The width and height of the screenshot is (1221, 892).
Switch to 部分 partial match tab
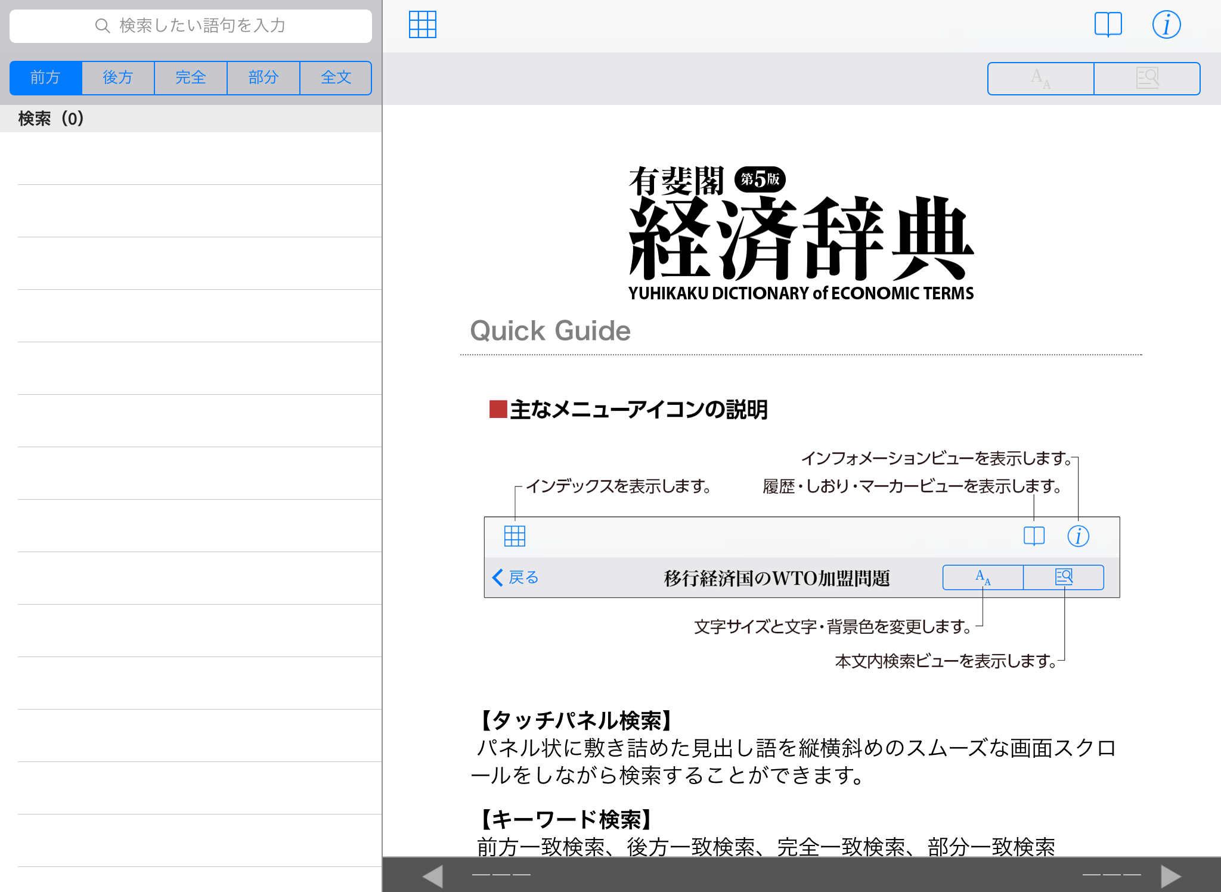click(x=264, y=78)
